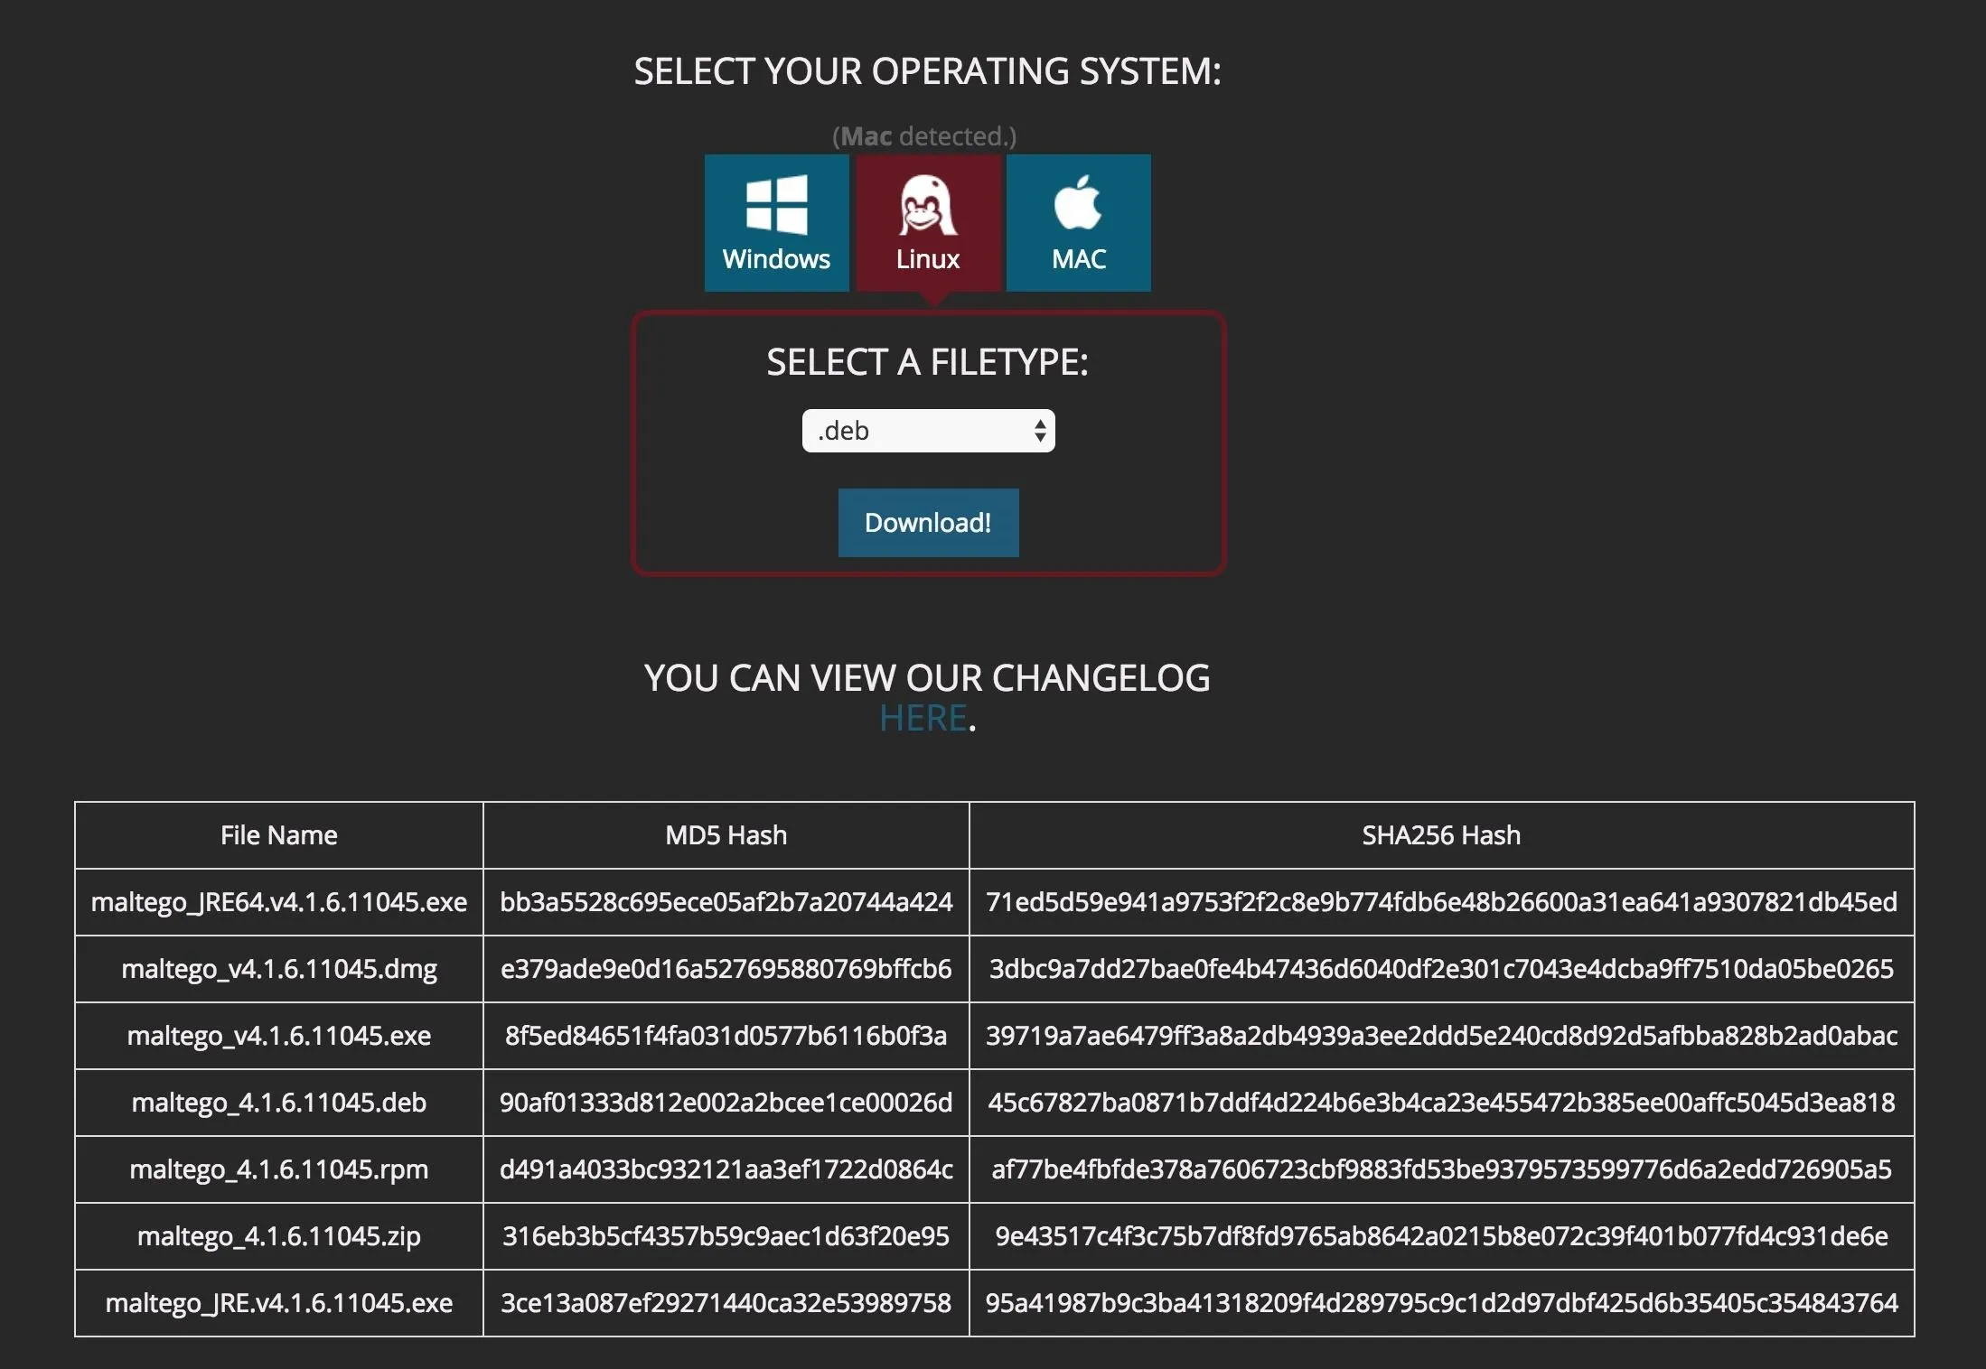The width and height of the screenshot is (1986, 1369).
Task: Click the SHA256 Hash column header
Action: pyautogui.click(x=1441, y=835)
